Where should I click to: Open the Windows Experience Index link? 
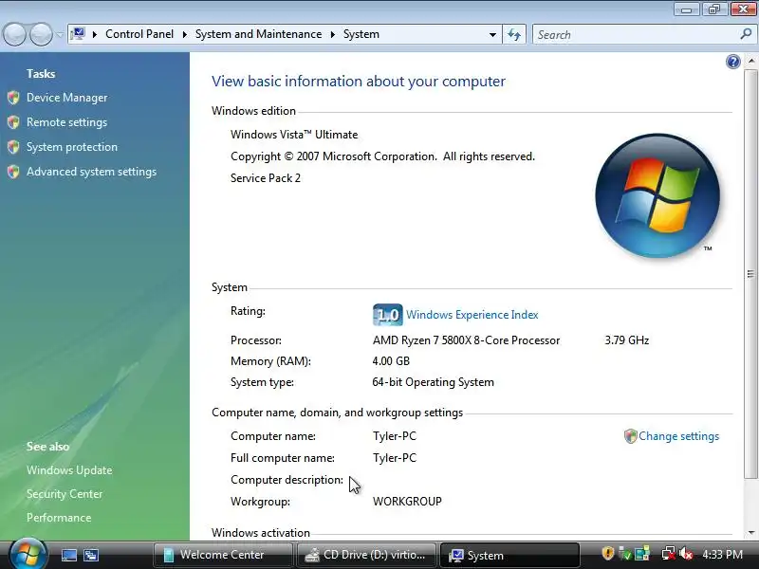pyautogui.click(x=472, y=315)
